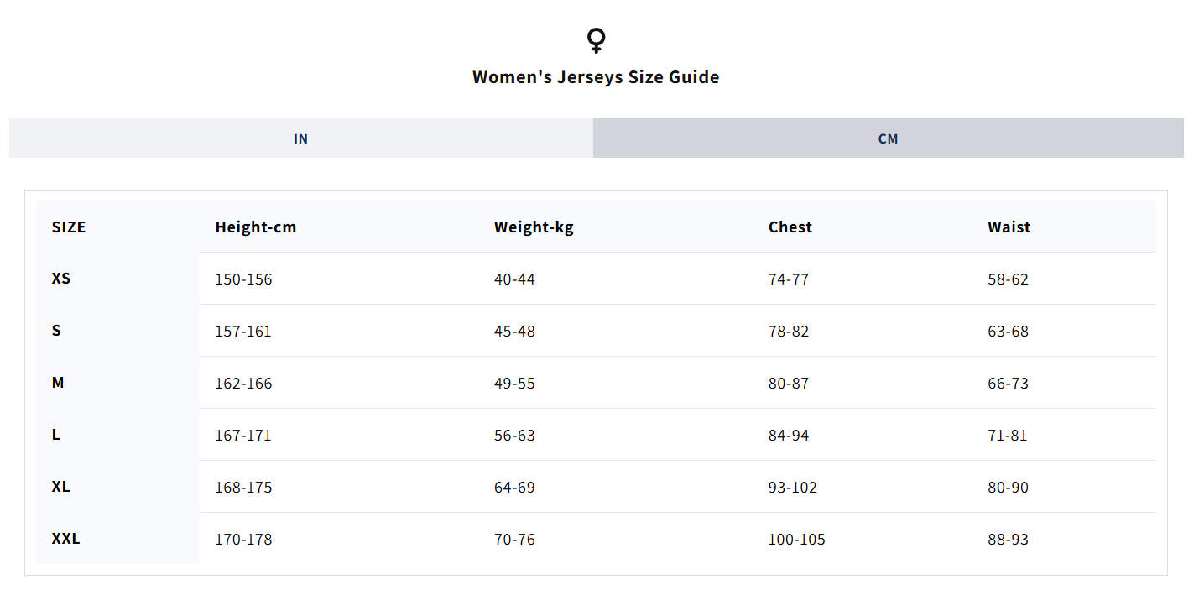Click the XS size row label

pos(61,279)
